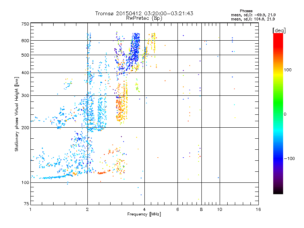Click the colorbar tick label '0'

(285, 114)
